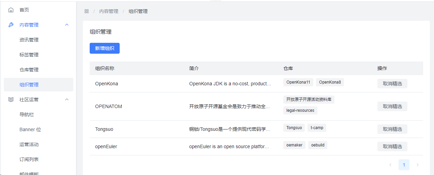Go to next page arrow

(418, 165)
